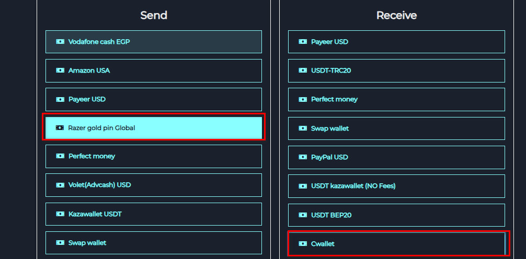This screenshot has height=259, width=526.
Task: Click money icon beside PayPal USD
Action: click(303, 157)
